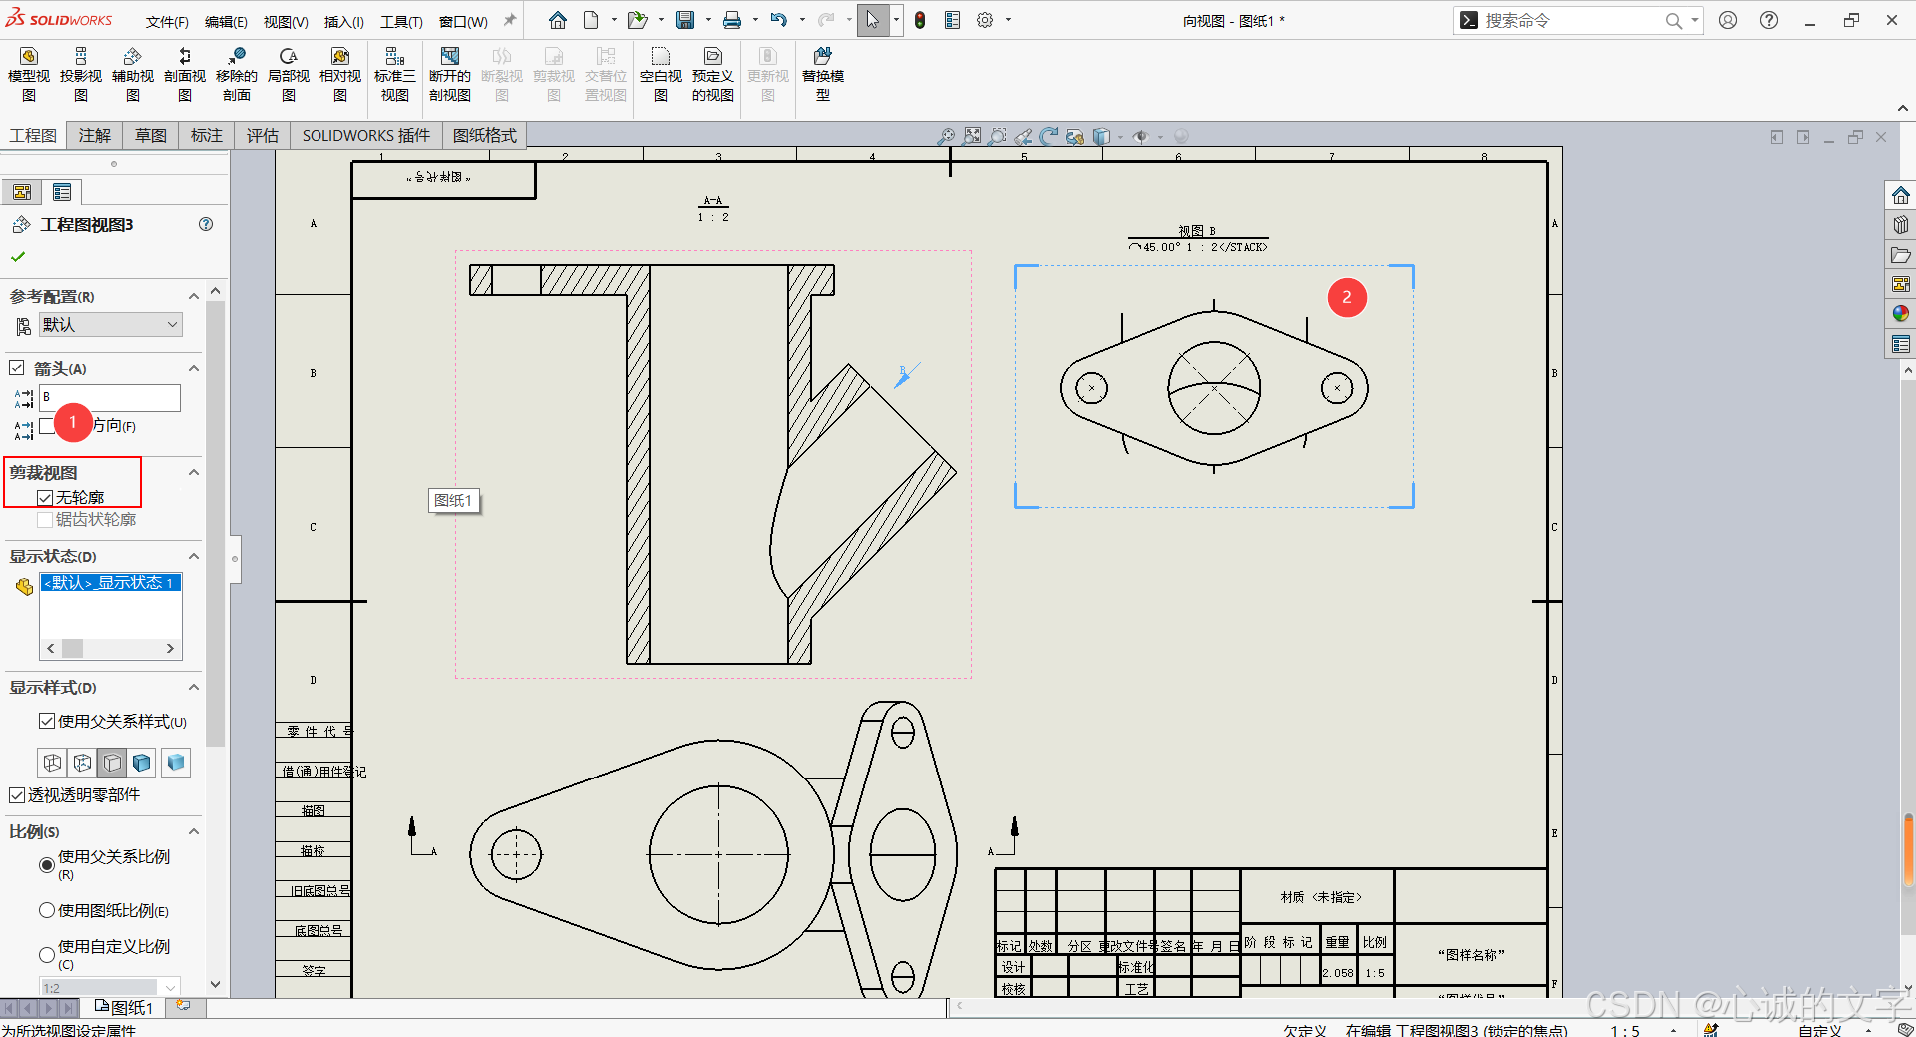Open the 插入(I) menu
Screen dimensions: 1916x1037
[x=344, y=21]
